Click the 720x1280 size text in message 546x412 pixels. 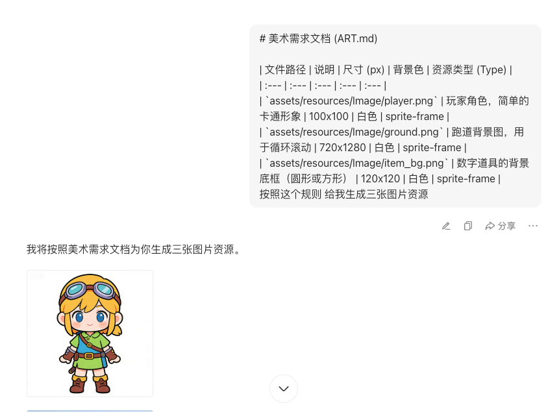(x=343, y=147)
